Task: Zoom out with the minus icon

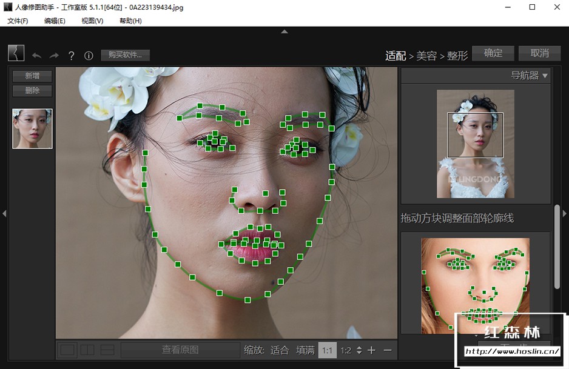Action: [x=388, y=350]
